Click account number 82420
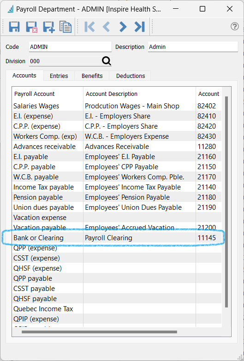Image resolution: width=244 pixels, height=361 pixels. 207,126
